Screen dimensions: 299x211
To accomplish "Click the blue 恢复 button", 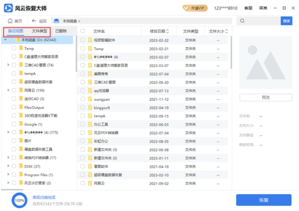I will (x=264, y=200).
